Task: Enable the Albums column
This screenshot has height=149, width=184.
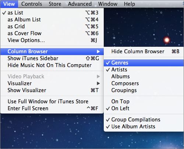Action: point(144,77)
